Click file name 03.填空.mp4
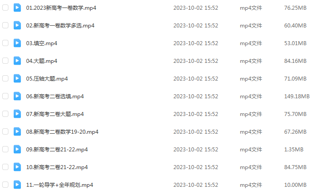 pyautogui.click(x=42, y=43)
